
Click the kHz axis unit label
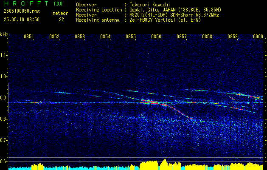(4, 34)
